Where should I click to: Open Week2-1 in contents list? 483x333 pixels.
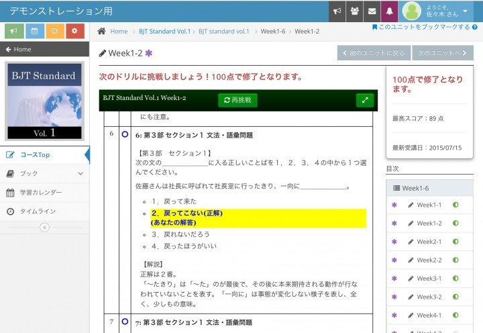click(429, 242)
